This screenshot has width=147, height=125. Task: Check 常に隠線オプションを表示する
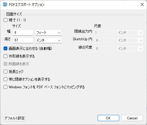5,79
